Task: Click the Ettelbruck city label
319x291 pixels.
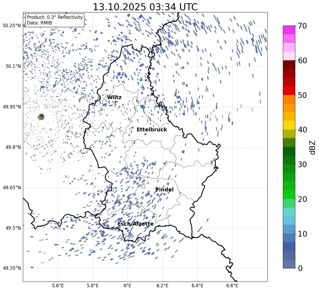Action: 152,130
